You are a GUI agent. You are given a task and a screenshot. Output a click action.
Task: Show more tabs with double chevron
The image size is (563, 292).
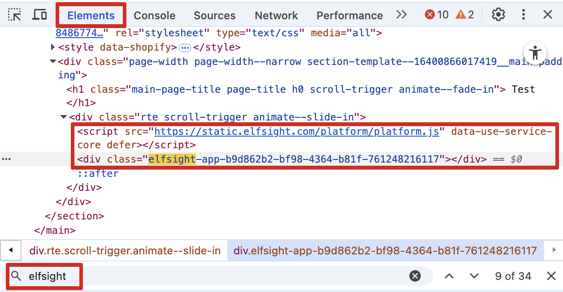(402, 15)
